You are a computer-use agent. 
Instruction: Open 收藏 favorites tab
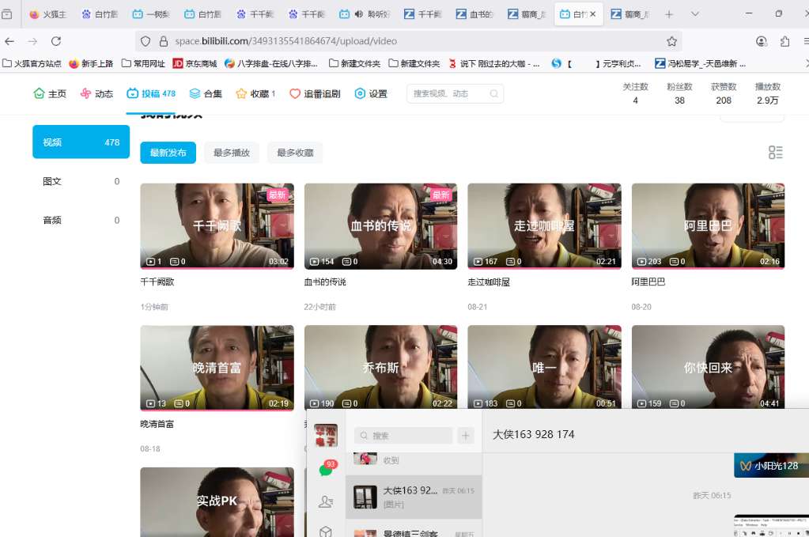pos(255,93)
